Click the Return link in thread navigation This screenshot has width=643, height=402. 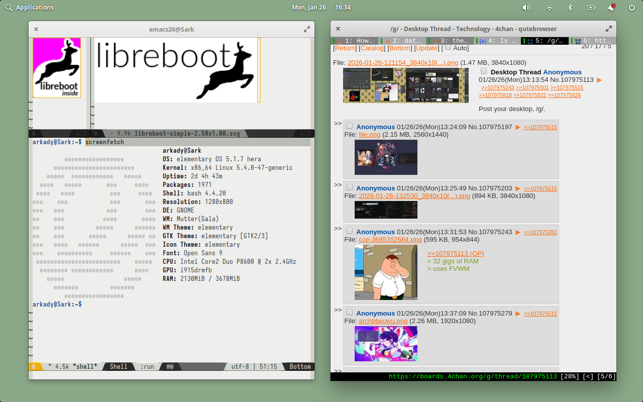345,48
